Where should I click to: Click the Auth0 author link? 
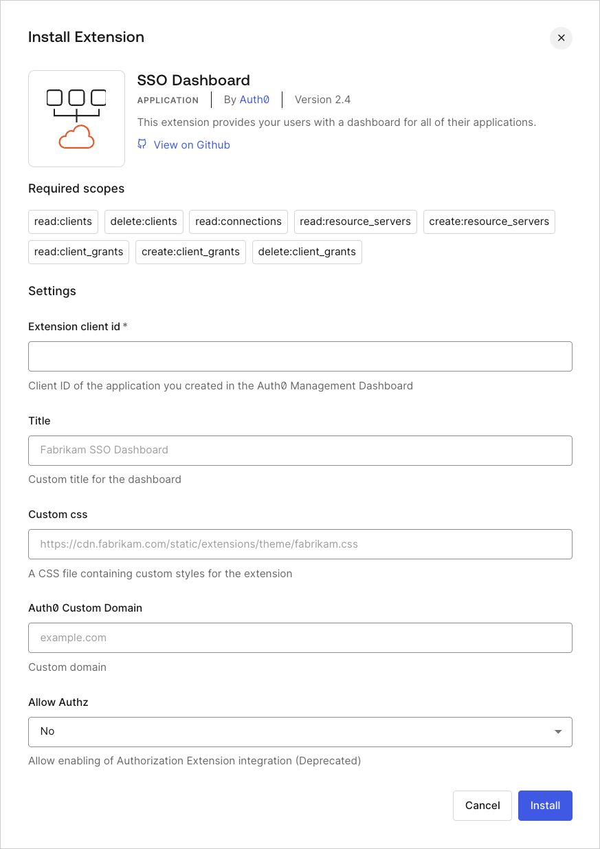pyautogui.click(x=254, y=99)
